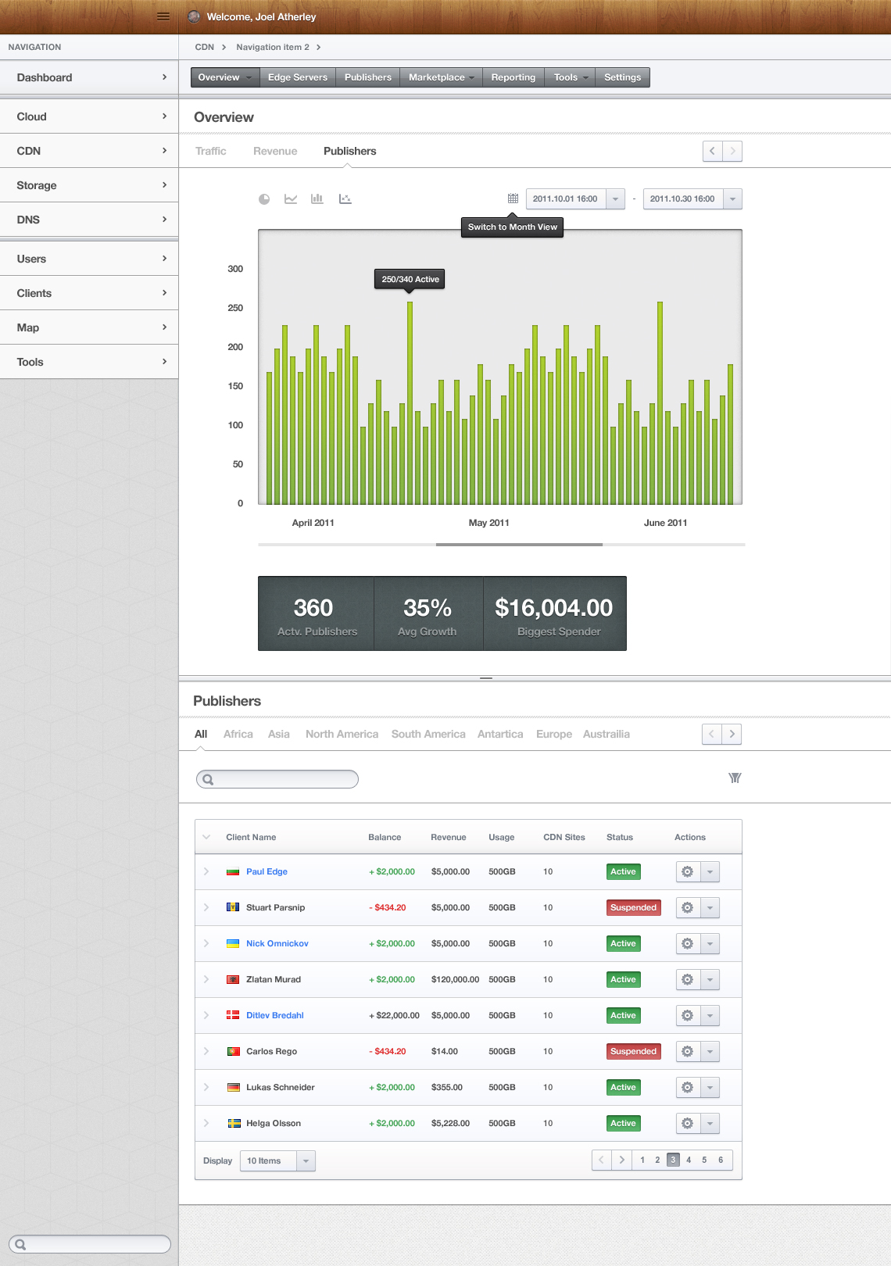The height and width of the screenshot is (1266, 891).
Task: Click the tall bar with 250/340 Active tooltip
Action: click(410, 402)
